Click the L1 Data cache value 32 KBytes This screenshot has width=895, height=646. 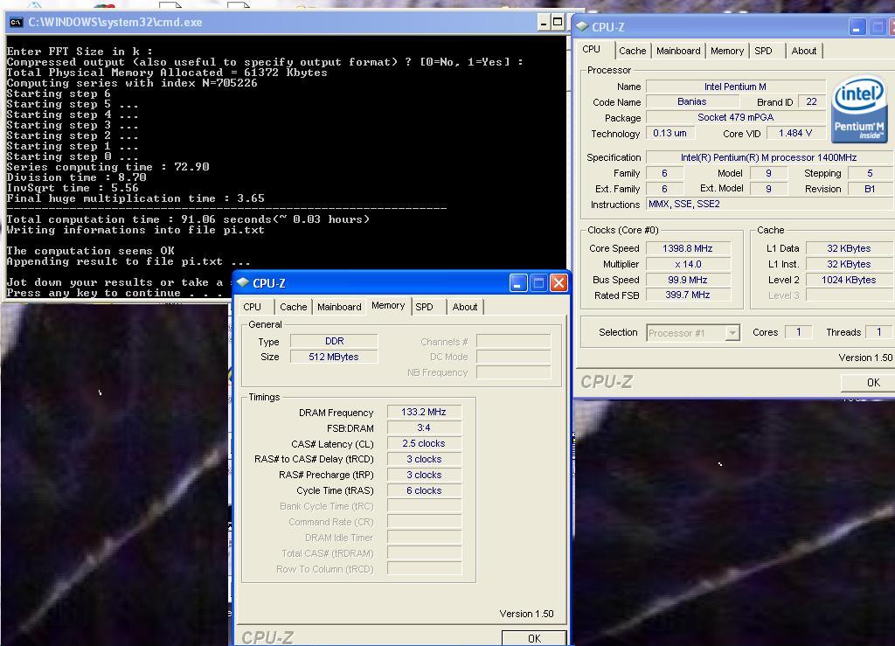(849, 249)
